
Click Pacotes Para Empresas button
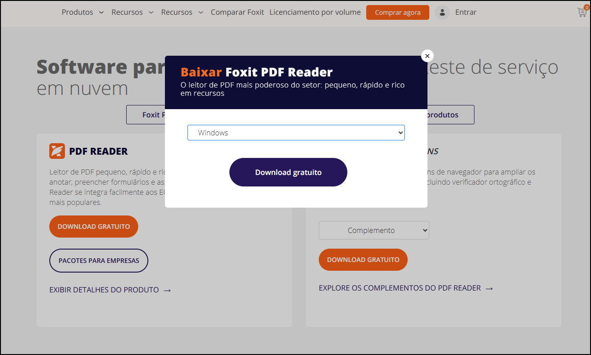(99, 261)
